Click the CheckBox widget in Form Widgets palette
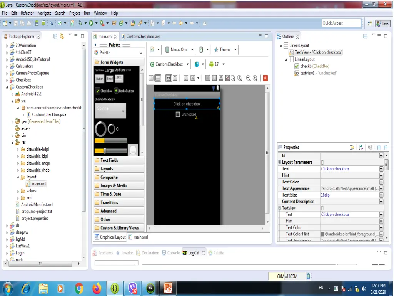Screen dimensions: 394x296 [x=104, y=91]
